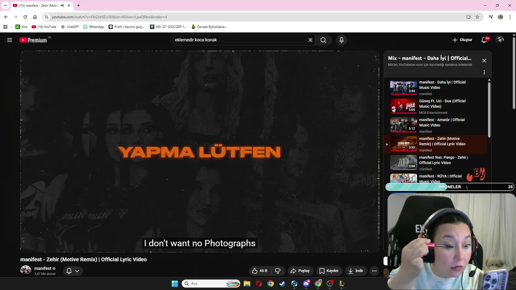Open Chrome profile avatar in toolbar
Viewport: 516px width, 290px height.
500,17
